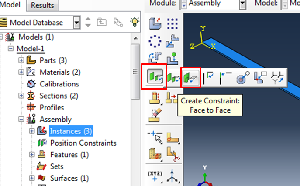Expand the Instances (3) node
Image resolution: width=300 pixels, height=186 pixels.
pos(32,131)
